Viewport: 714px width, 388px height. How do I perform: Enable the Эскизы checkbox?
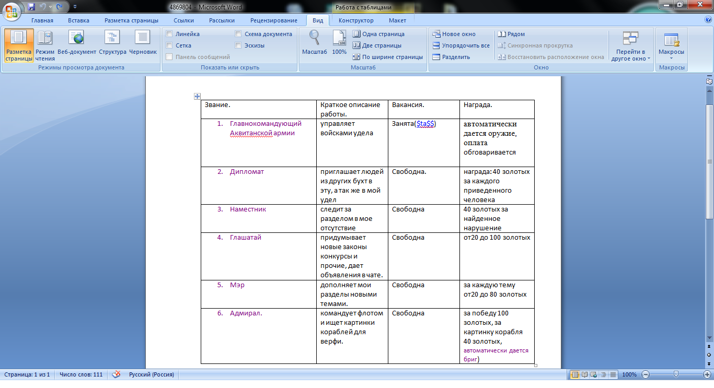(x=250, y=45)
